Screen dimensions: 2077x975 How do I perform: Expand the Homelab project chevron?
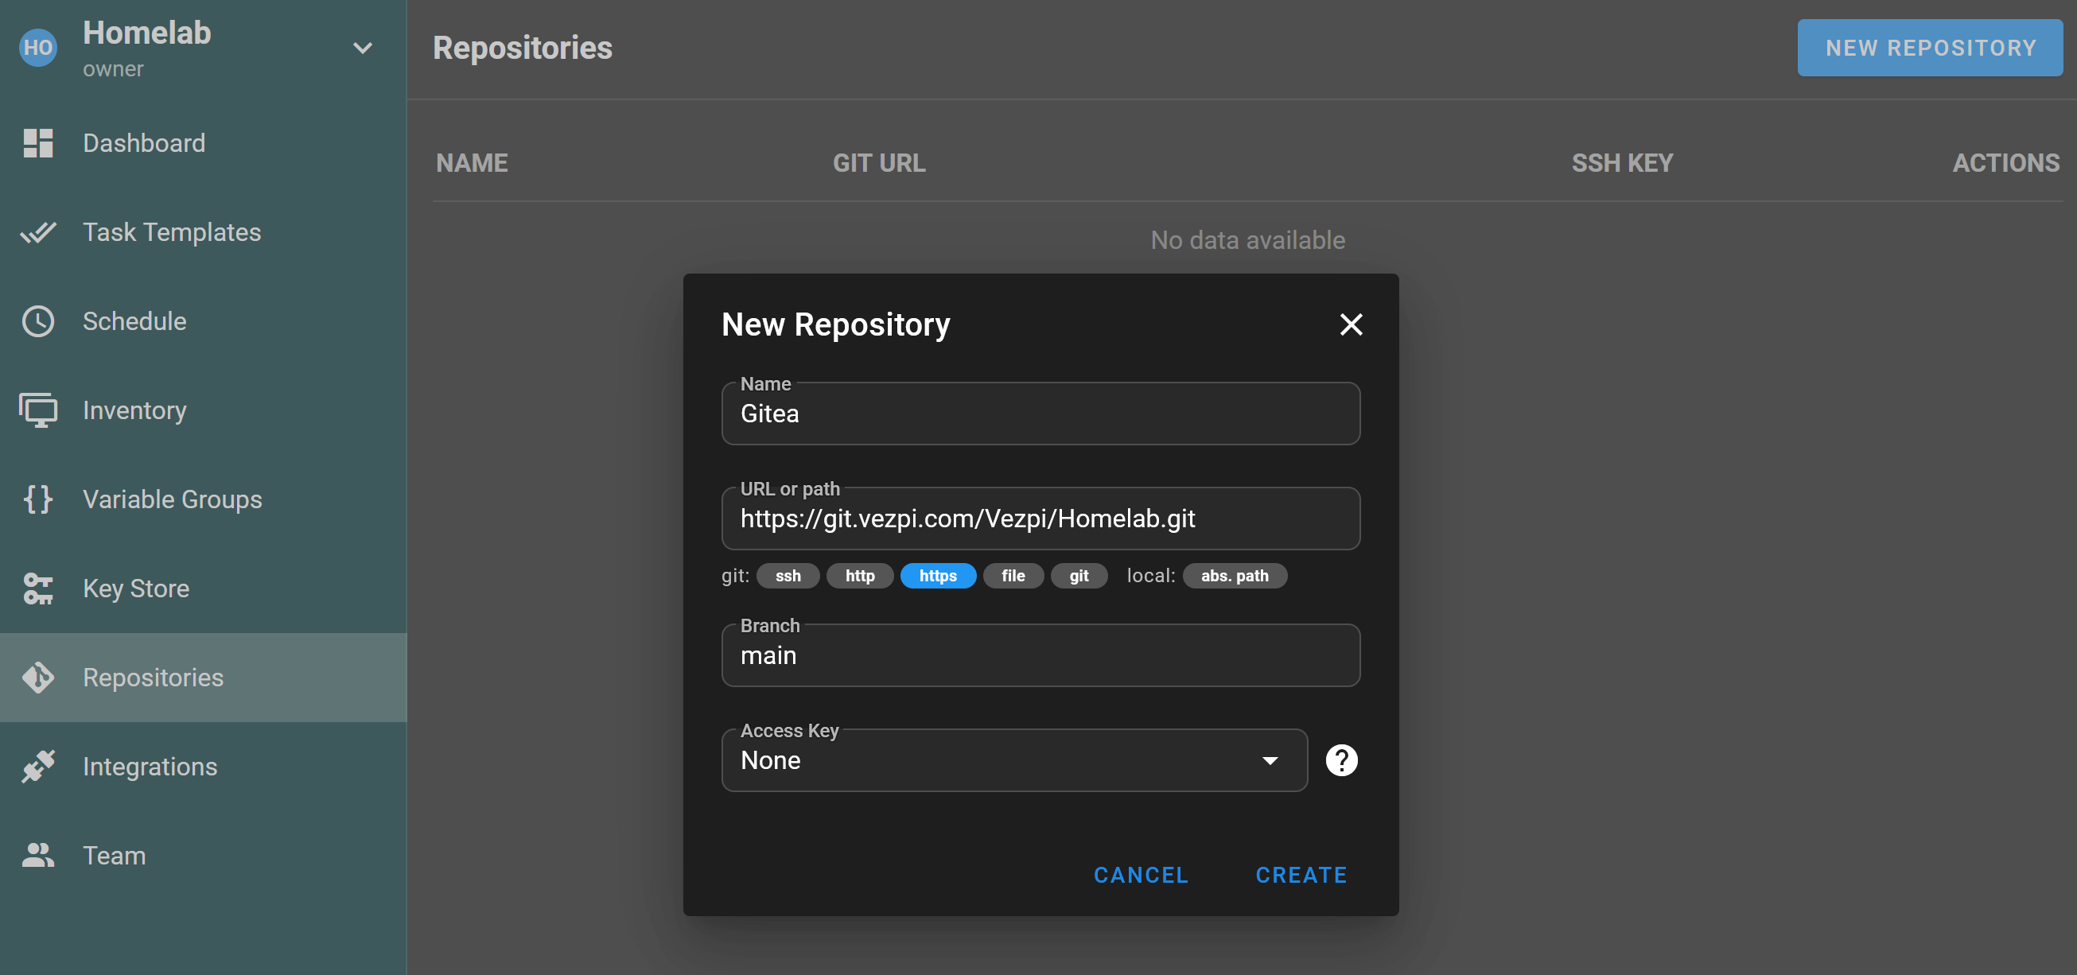pyautogui.click(x=363, y=49)
